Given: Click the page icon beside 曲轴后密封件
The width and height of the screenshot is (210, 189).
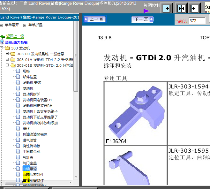Looking at the screenshot, I should point(18,174).
